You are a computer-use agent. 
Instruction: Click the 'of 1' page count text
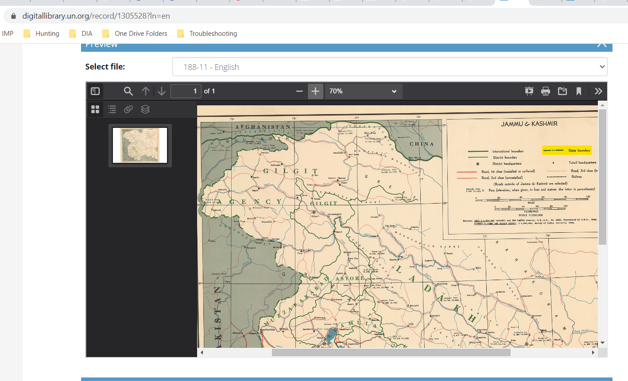coord(209,91)
